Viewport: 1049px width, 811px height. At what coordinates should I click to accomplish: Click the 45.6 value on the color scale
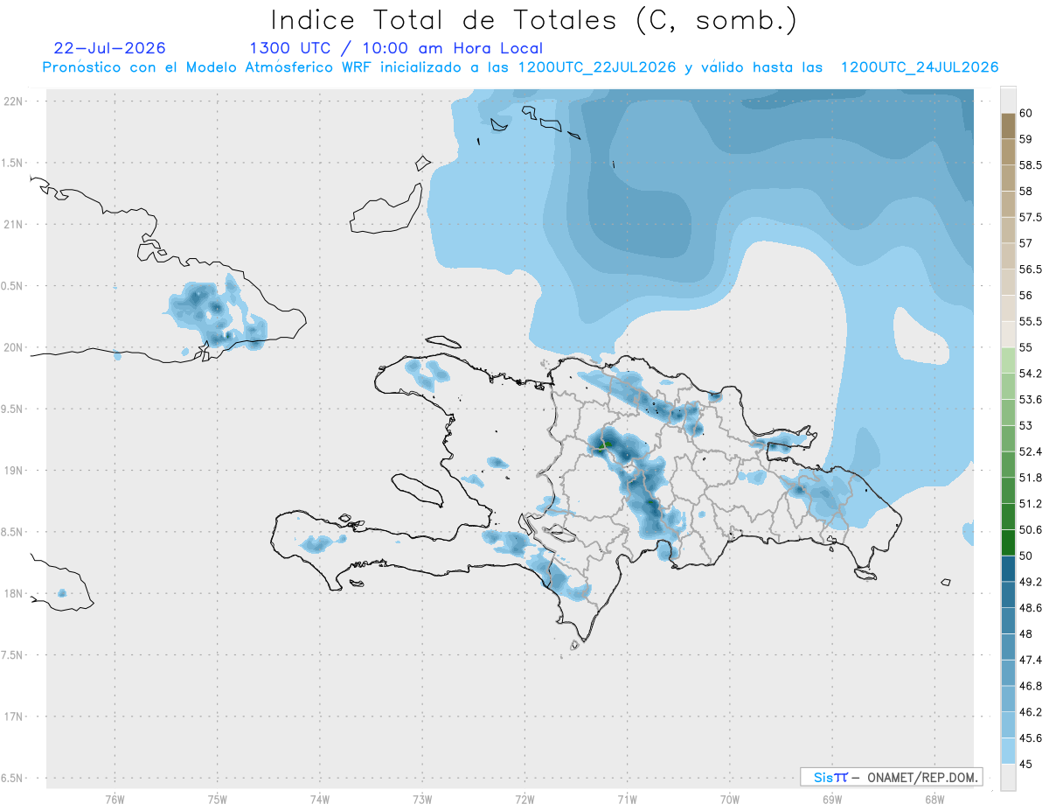[x=1031, y=738]
